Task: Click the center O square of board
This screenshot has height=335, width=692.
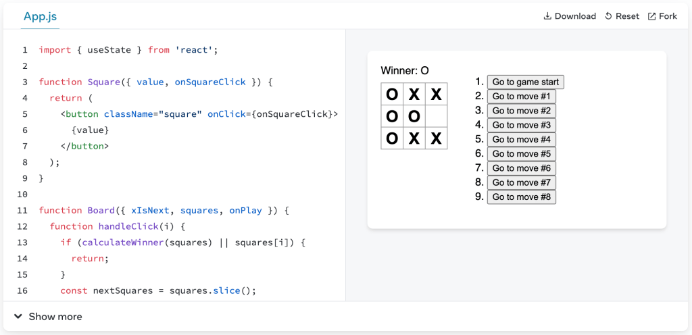Action: pyautogui.click(x=414, y=116)
